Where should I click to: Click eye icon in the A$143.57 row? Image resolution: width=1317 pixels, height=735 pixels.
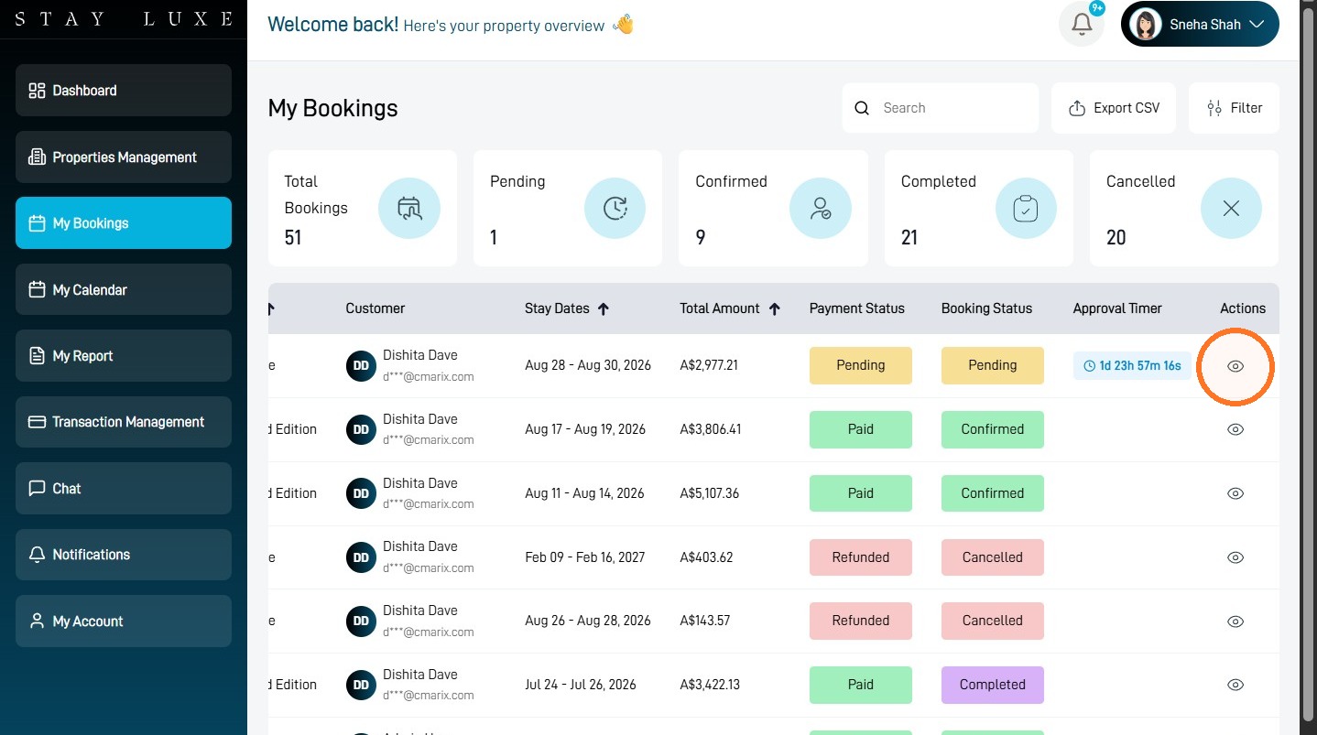point(1235,622)
